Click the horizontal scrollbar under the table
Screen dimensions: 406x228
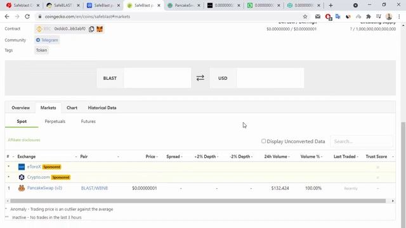coord(198,201)
